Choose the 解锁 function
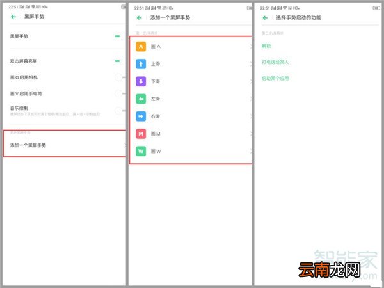Viewport: 384px width, 288px height. point(266,46)
